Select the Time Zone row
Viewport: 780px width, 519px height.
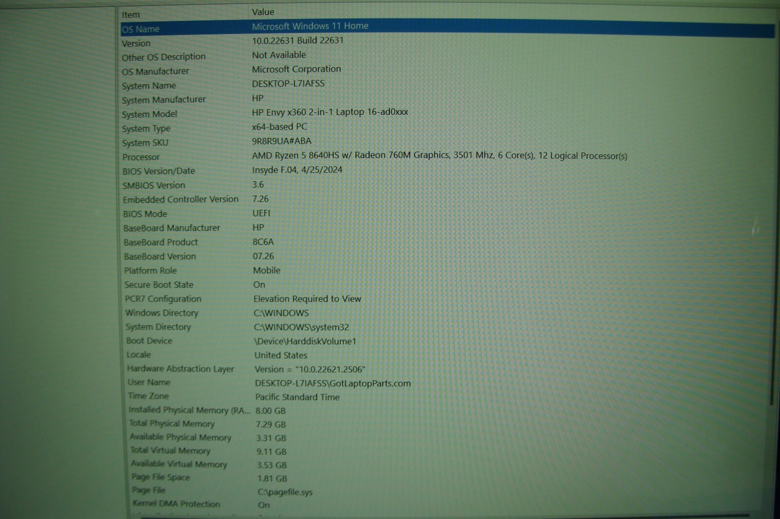(x=448, y=396)
